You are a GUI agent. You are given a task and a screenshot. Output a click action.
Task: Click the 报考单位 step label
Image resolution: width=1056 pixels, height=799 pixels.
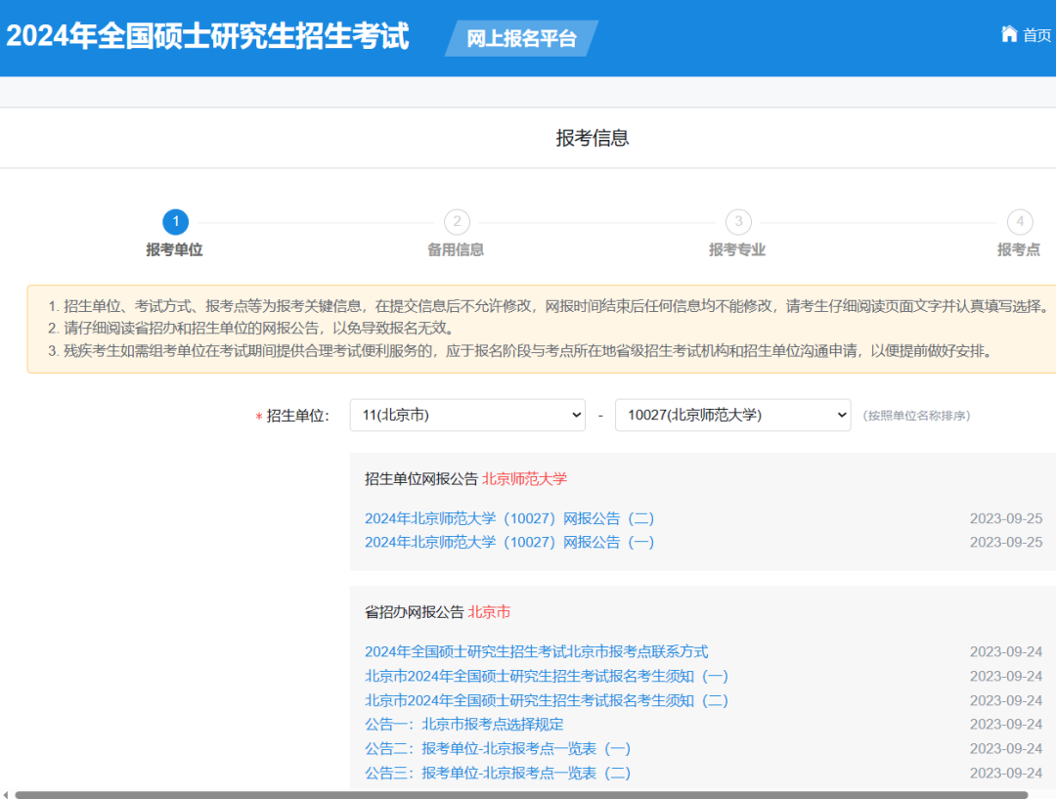tap(174, 250)
